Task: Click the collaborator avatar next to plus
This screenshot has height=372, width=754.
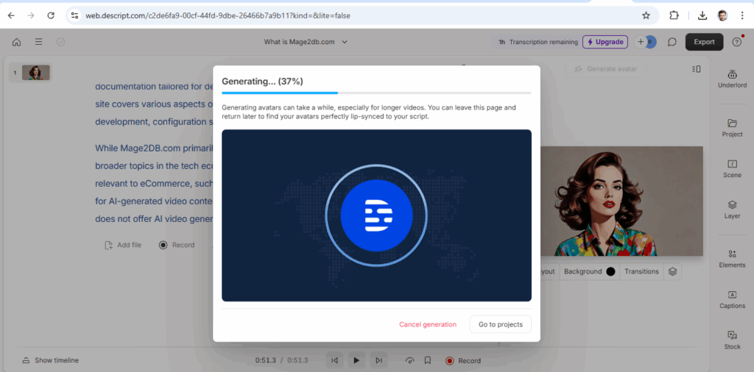Action: coord(652,42)
